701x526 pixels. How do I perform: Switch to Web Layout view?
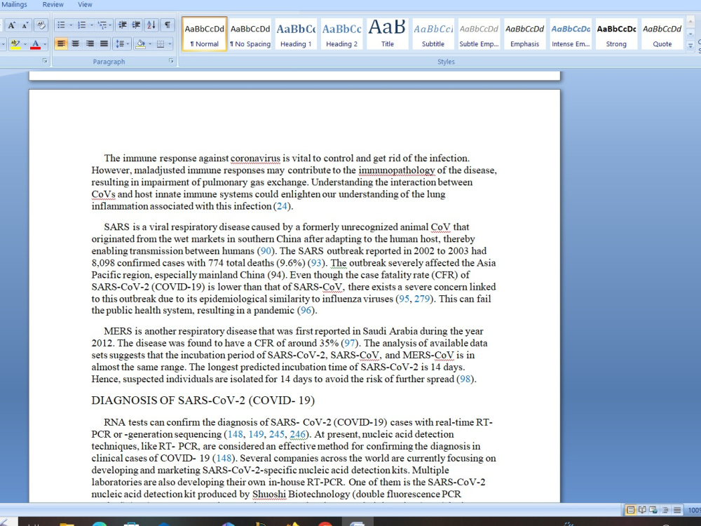click(653, 510)
